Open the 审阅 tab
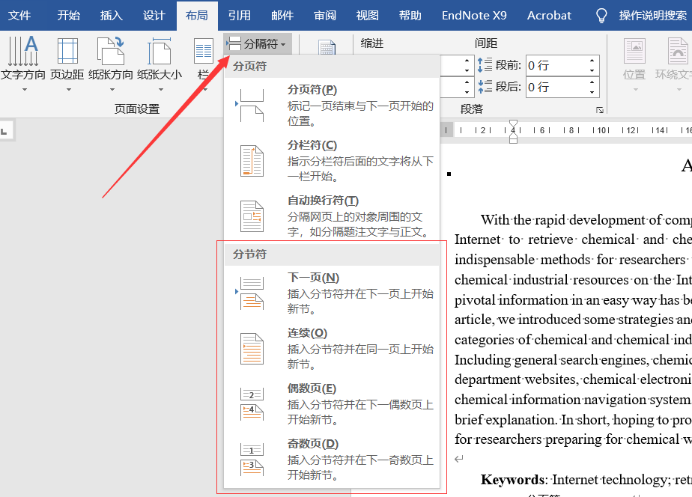 (325, 16)
